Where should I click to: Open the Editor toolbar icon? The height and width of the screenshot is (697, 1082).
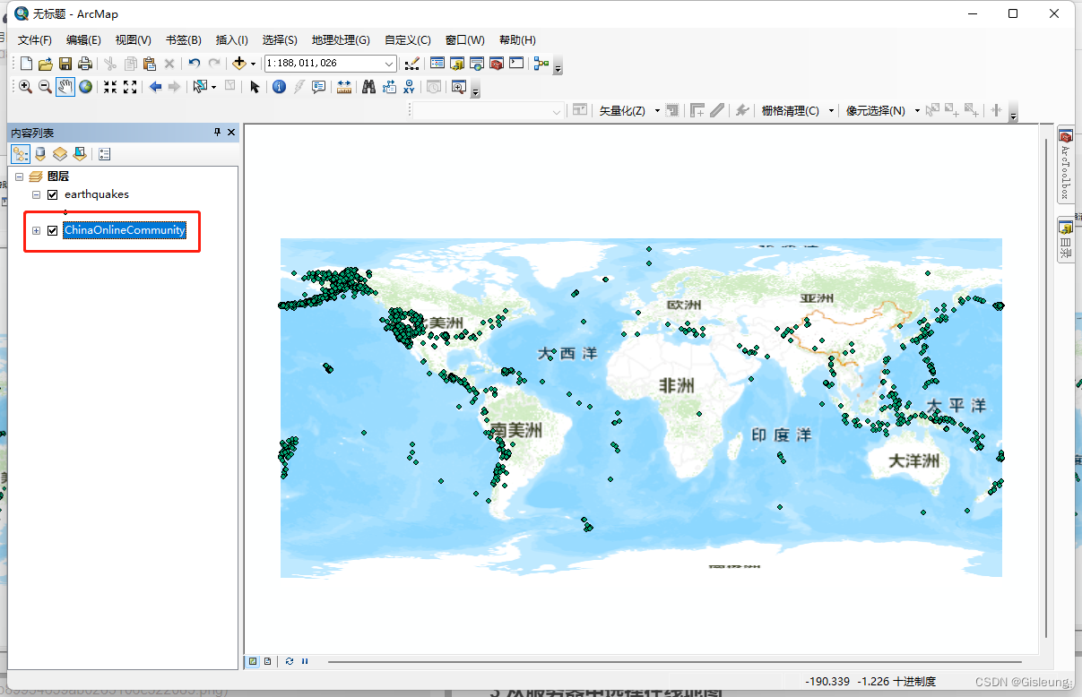click(412, 64)
